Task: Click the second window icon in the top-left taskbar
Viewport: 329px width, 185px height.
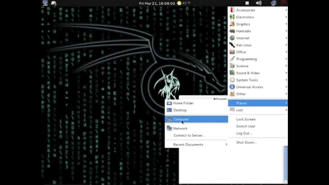Action: [53, 3]
